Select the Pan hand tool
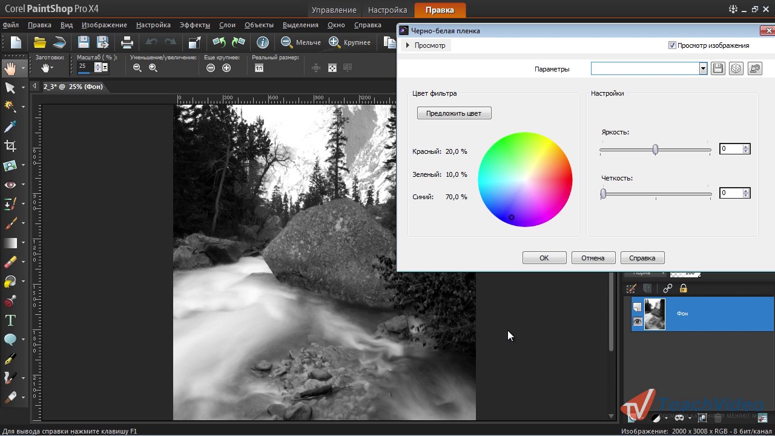Screen dimensions: 775x436 pyautogui.click(x=10, y=68)
